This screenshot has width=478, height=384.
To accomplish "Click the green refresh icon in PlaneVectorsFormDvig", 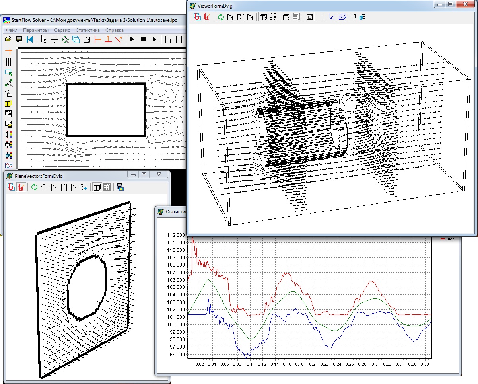I will click(35, 187).
